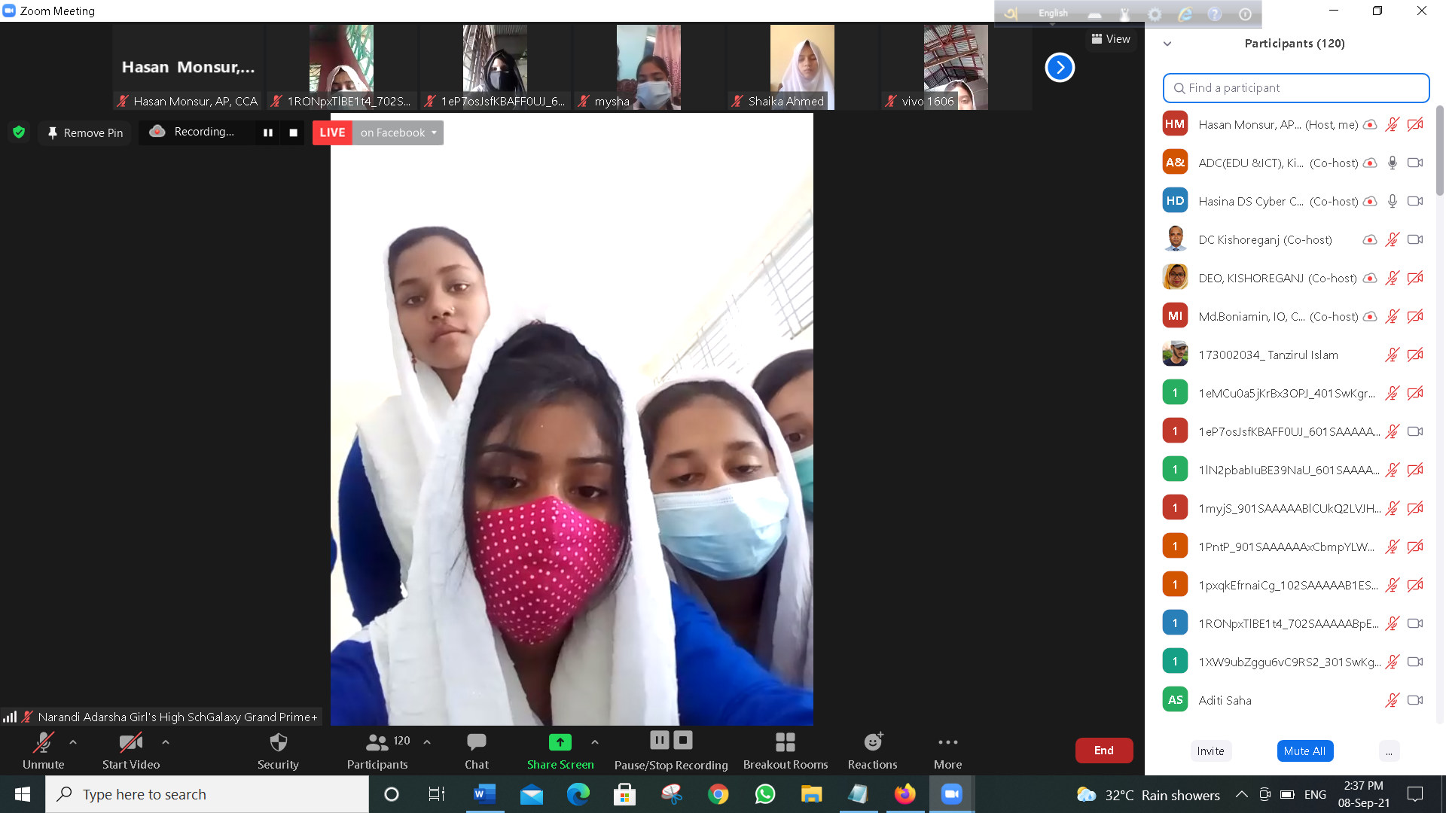Show hidden system tray icons arrow
Screen dimensions: 1446x813
tap(1242, 794)
